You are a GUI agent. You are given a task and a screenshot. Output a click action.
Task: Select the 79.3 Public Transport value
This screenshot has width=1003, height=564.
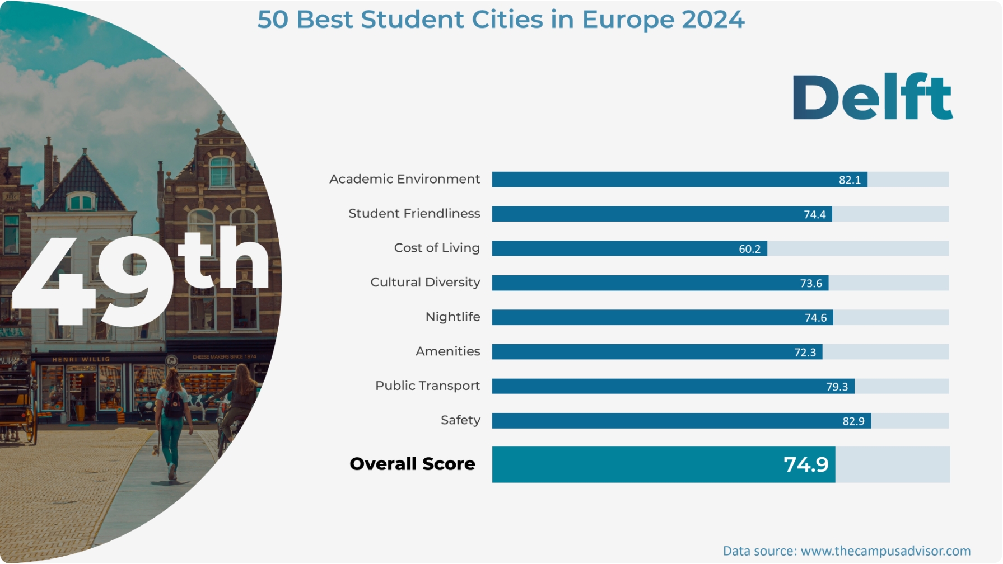837,387
